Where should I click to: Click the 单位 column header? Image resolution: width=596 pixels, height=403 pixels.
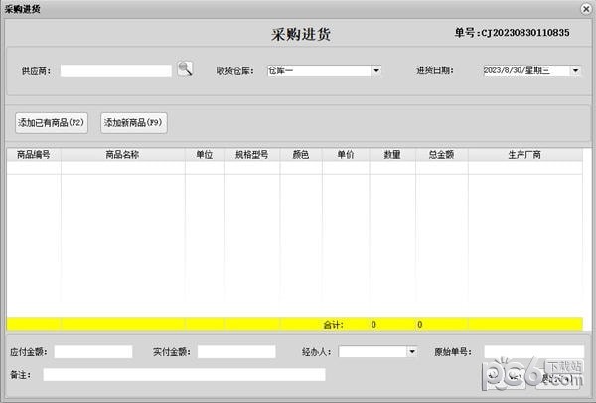(205, 155)
